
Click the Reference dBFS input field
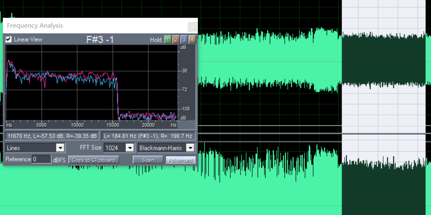point(41,159)
